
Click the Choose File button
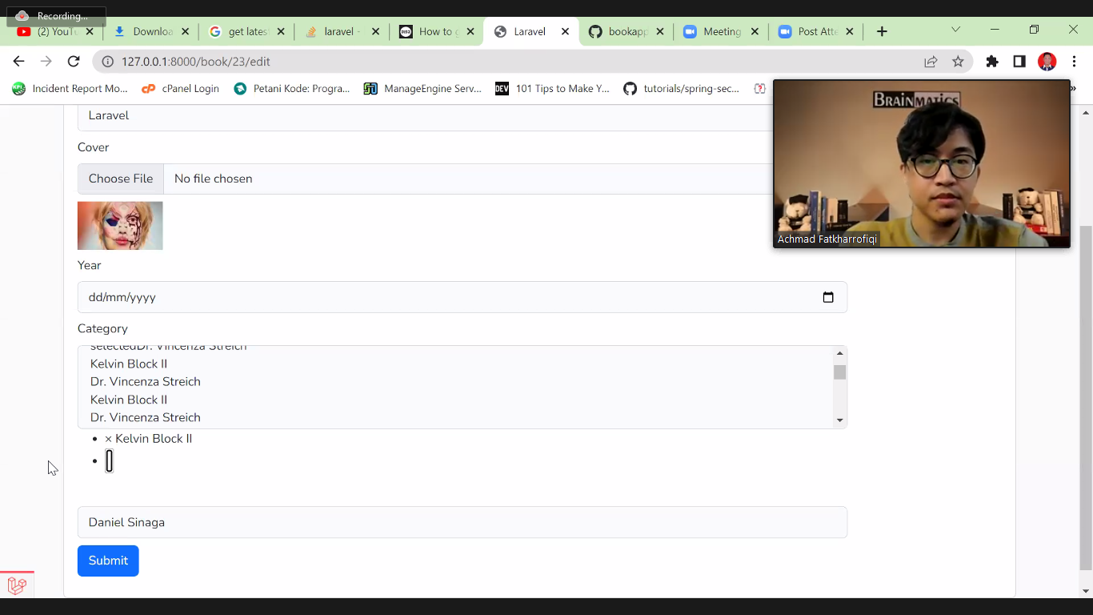click(x=121, y=179)
